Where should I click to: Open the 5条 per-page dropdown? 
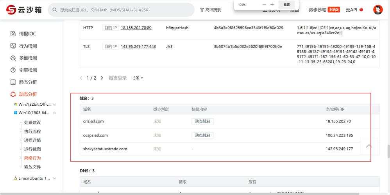pyautogui.click(x=138, y=78)
